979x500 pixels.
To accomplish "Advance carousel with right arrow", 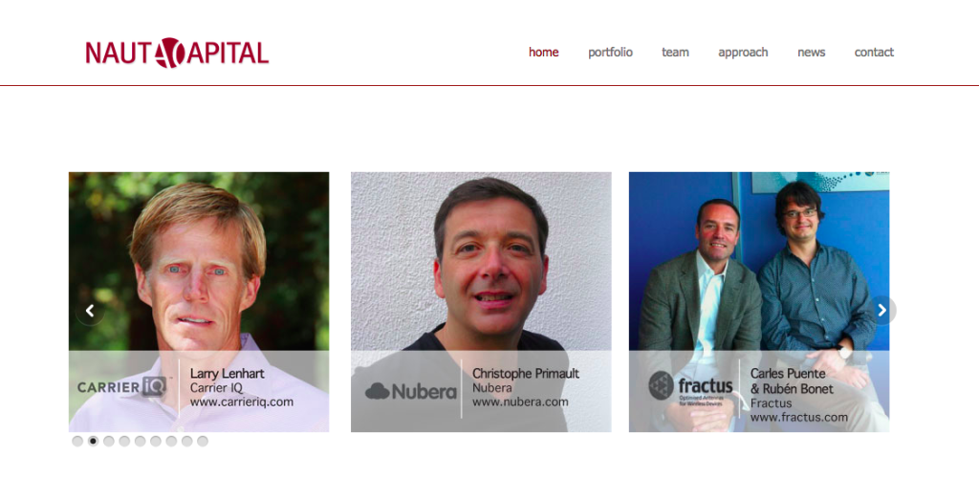I will coord(881,311).
